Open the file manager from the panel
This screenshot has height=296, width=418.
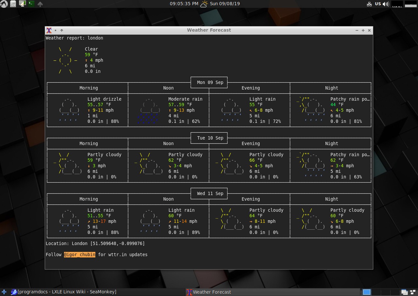13,4
